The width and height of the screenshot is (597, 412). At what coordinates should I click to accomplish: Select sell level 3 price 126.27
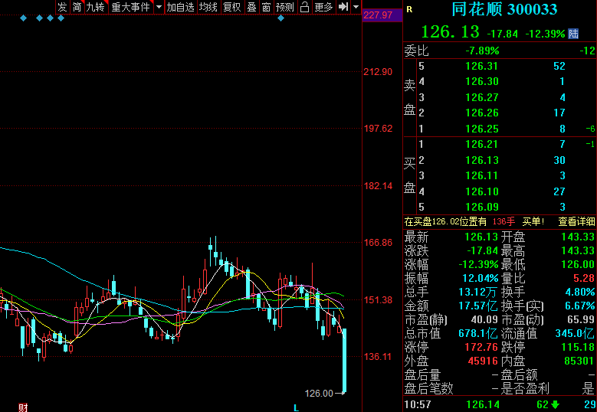pyautogui.click(x=481, y=97)
